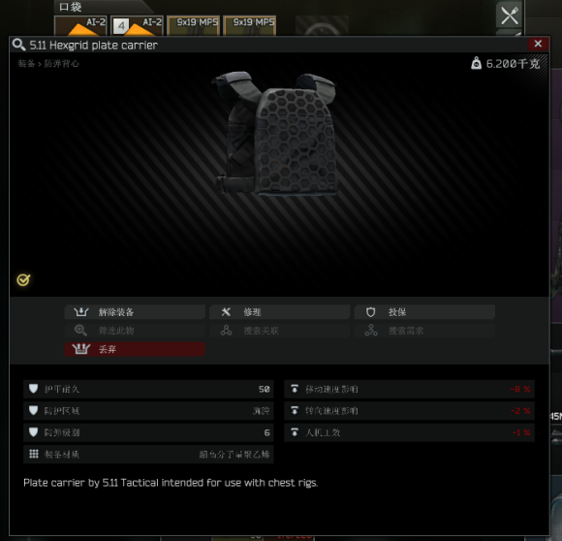Click the 装备 breadcrumb link
Screen dimensions: 562x541
(26, 64)
